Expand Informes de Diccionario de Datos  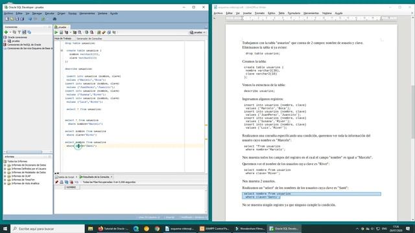coord(5,165)
